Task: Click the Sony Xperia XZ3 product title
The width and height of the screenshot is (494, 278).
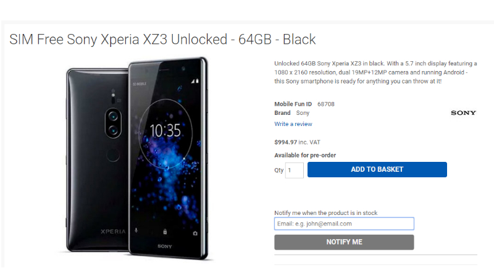Action: [162, 40]
